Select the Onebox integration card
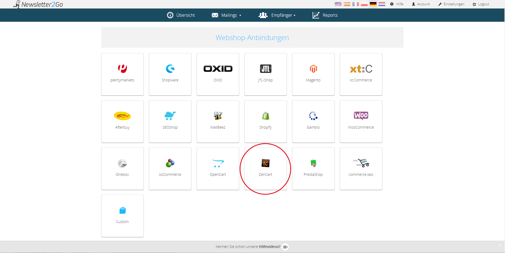This screenshot has height=253, width=505. pyautogui.click(x=122, y=169)
